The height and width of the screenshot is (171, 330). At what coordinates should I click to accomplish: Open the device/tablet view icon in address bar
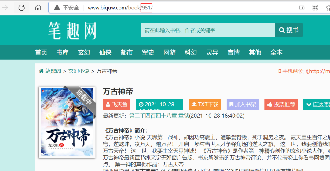click(301, 8)
